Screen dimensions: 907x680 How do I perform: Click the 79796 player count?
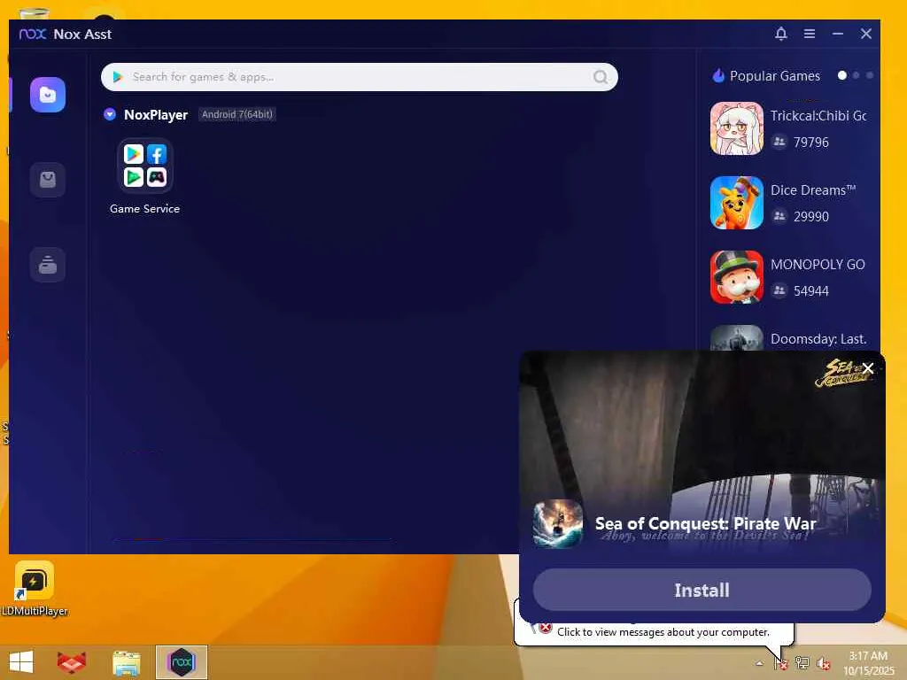pos(811,143)
